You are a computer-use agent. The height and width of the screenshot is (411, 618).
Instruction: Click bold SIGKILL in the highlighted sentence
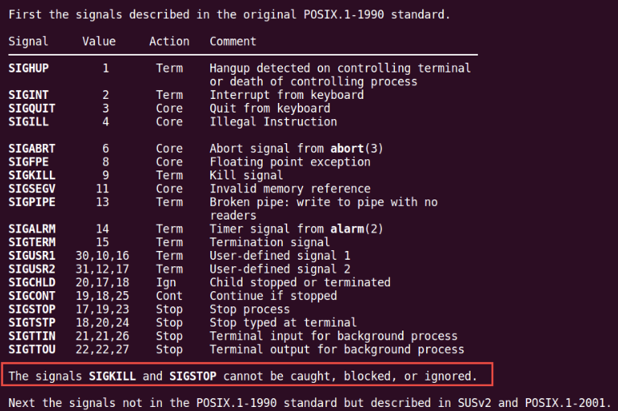pyautogui.click(x=112, y=376)
